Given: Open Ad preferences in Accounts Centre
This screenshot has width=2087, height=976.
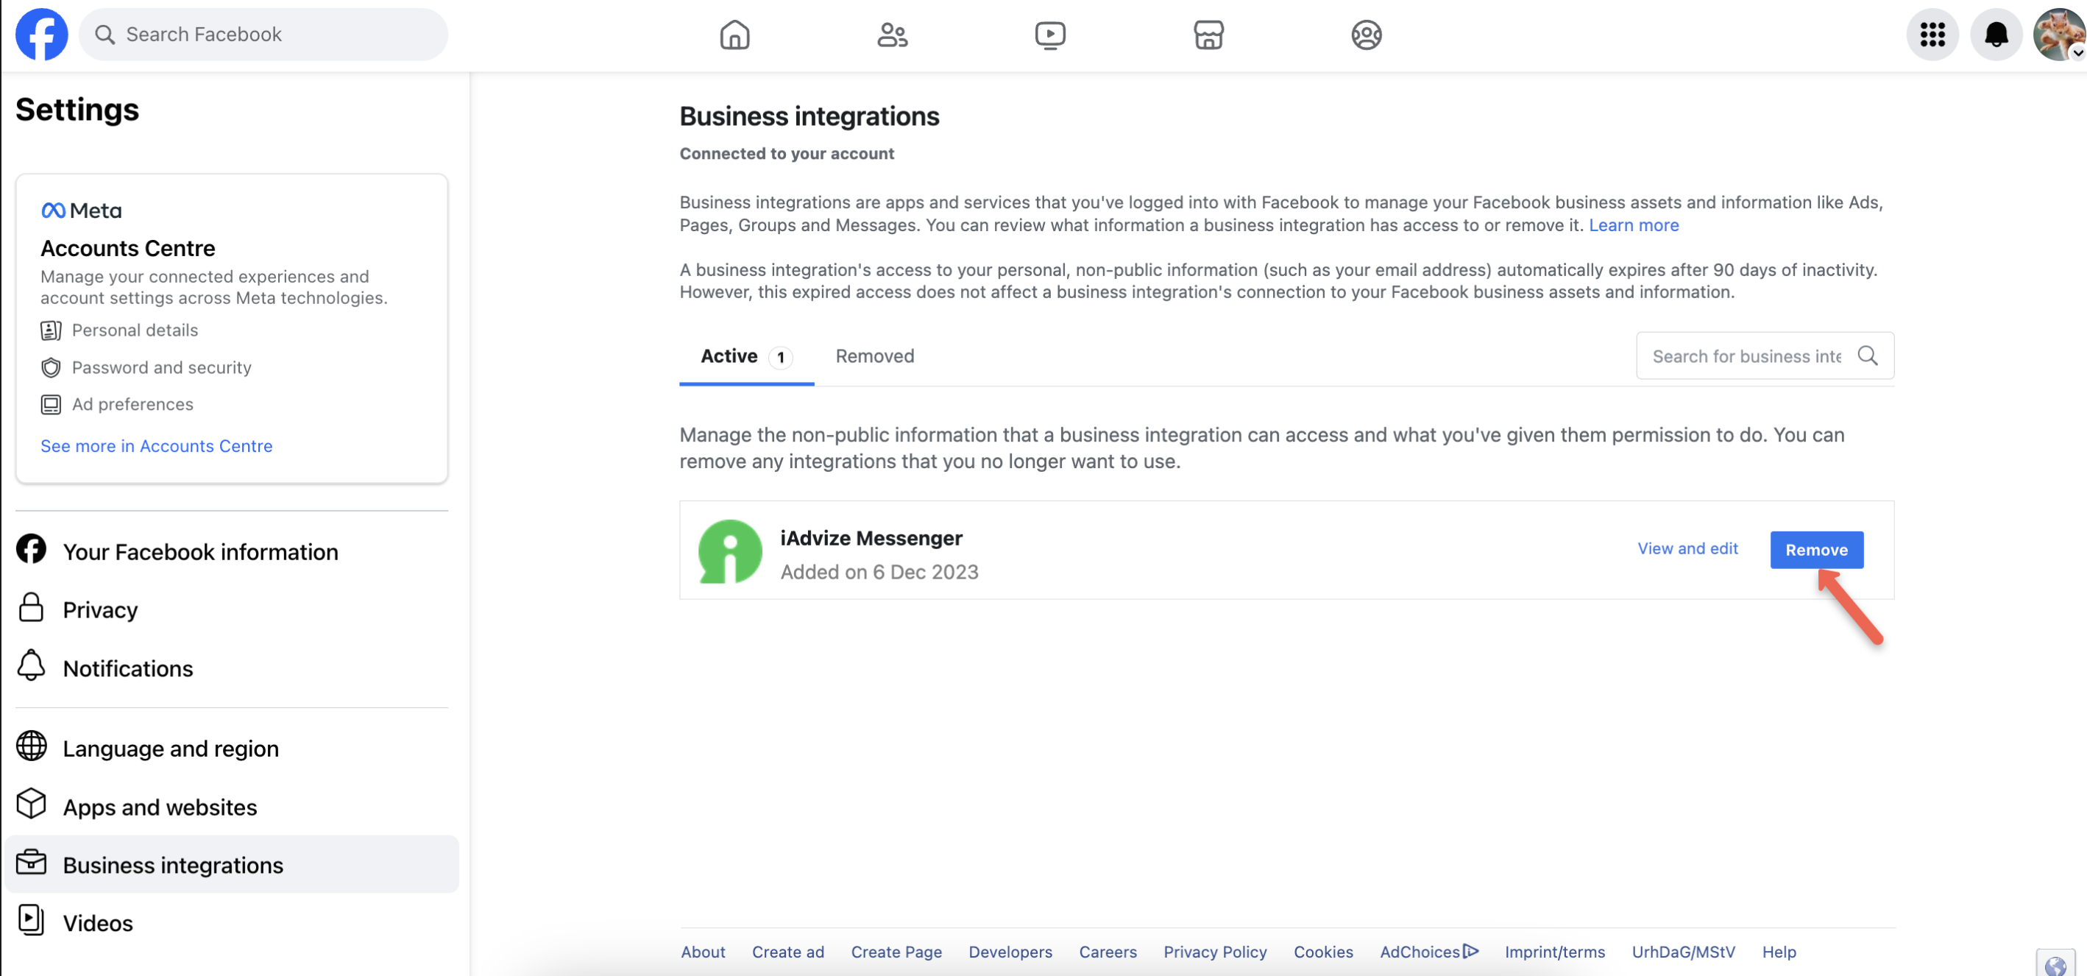Looking at the screenshot, I should [x=132, y=403].
